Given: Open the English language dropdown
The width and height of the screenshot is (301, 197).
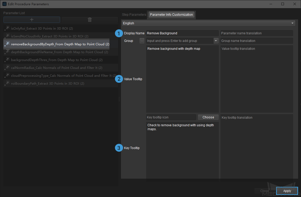Looking at the screenshot, I should pos(208,23).
